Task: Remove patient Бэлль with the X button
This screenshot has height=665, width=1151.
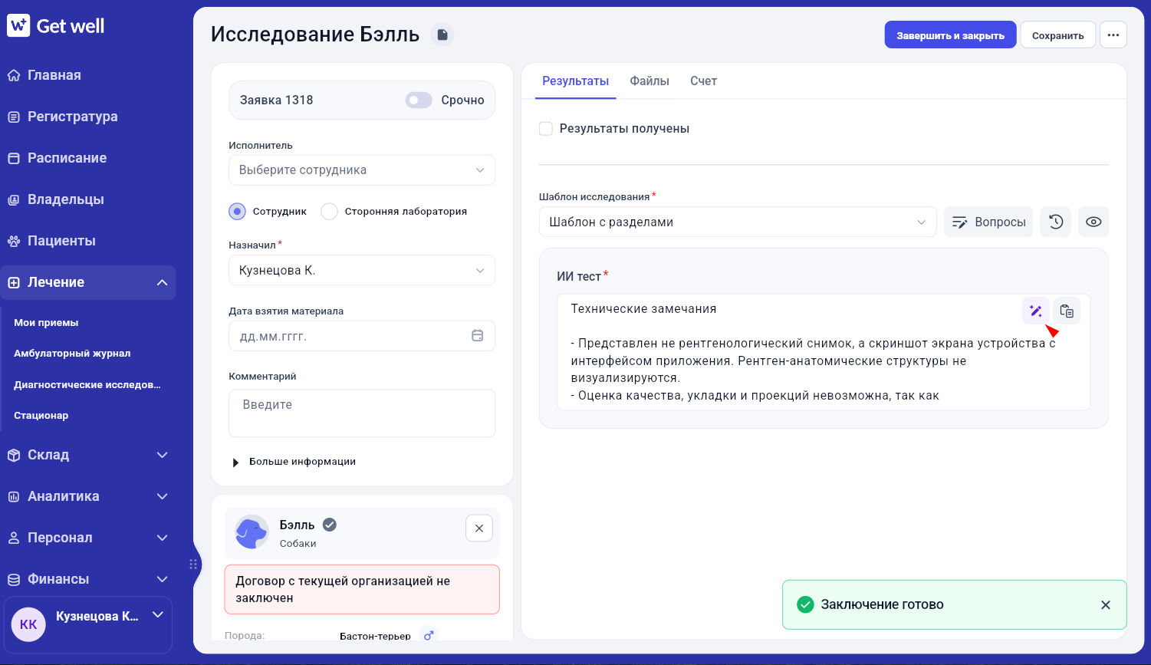Action: point(479,528)
